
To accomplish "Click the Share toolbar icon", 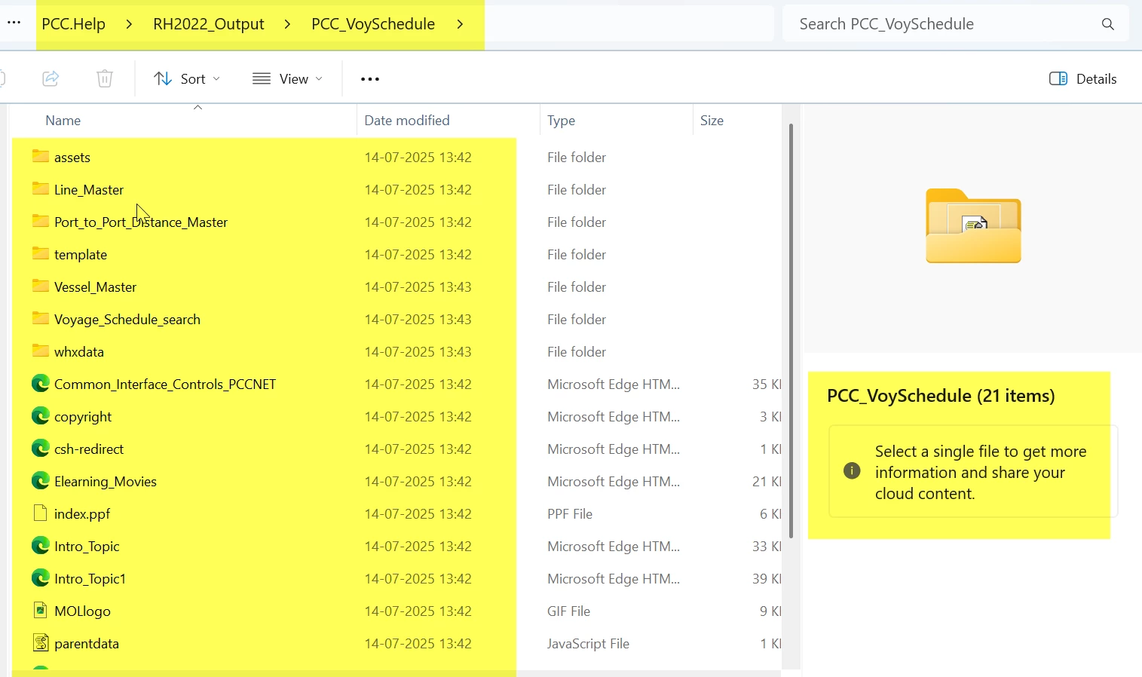I will (x=51, y=78).
